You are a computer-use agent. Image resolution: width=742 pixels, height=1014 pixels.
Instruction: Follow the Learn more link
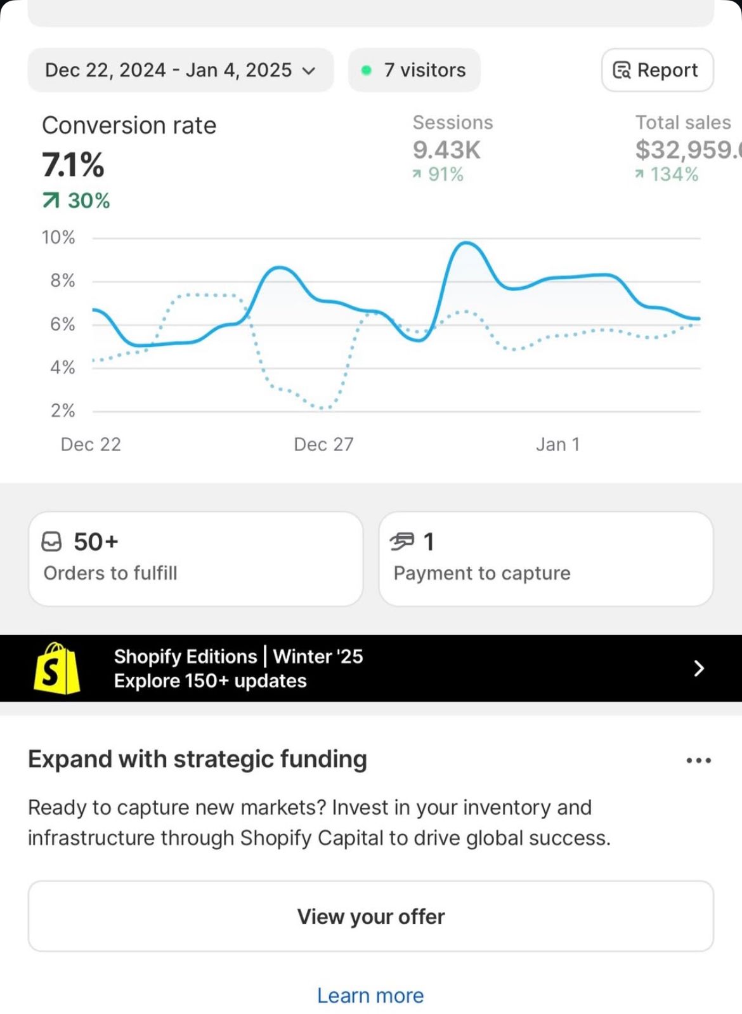(x=370, y=996)
